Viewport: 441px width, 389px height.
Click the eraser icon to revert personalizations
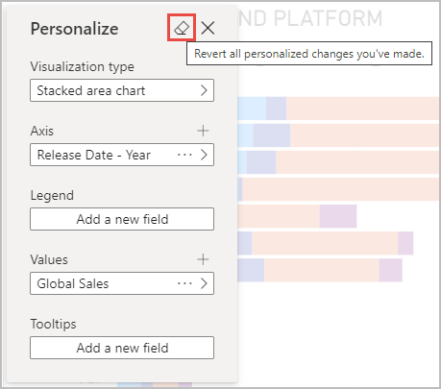coord(182,28)
